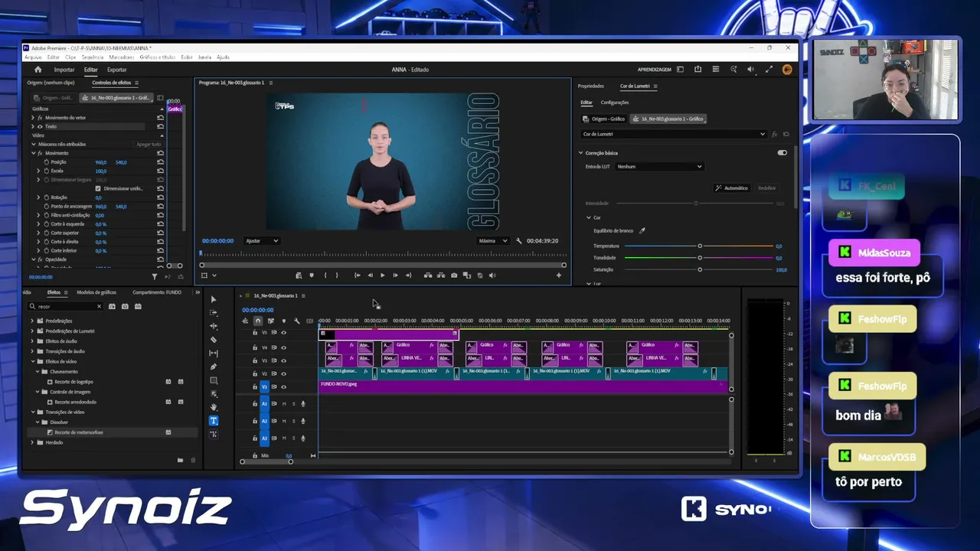Image resolution: width=980 pixels, height=551 pixels.
Task: Toggle linked selection in timeline
Action: pyautogui.click(x=270, y=321)
